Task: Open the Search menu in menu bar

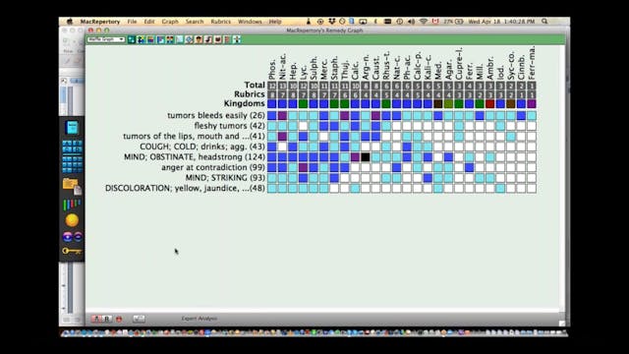Action: click(x=195, y=22)
